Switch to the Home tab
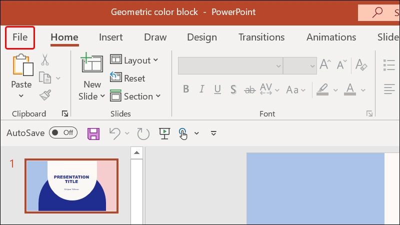400x225 pixels. coord(64,37)
